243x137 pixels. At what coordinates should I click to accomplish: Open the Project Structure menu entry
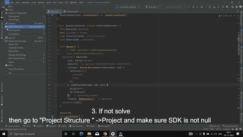pos(25,27)
